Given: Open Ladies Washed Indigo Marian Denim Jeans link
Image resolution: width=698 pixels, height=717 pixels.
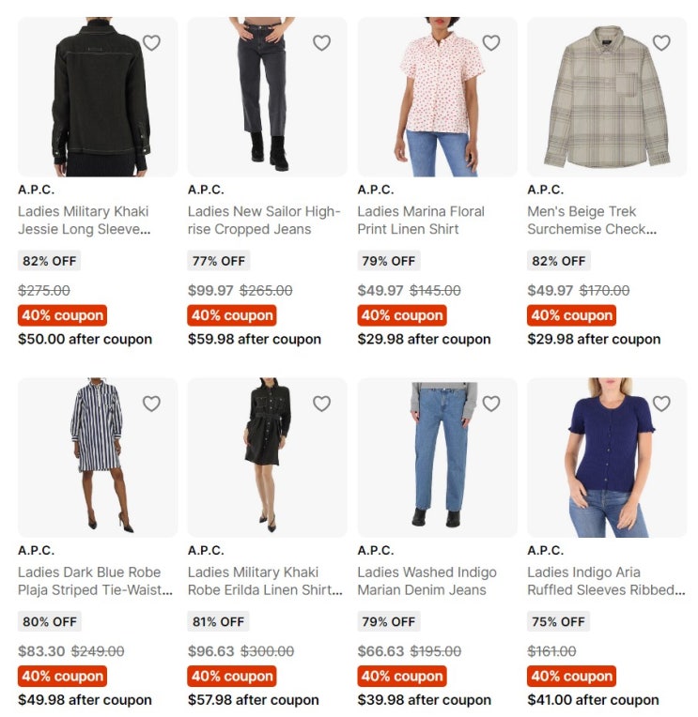Looking at the screenshot, I should 427,581.
